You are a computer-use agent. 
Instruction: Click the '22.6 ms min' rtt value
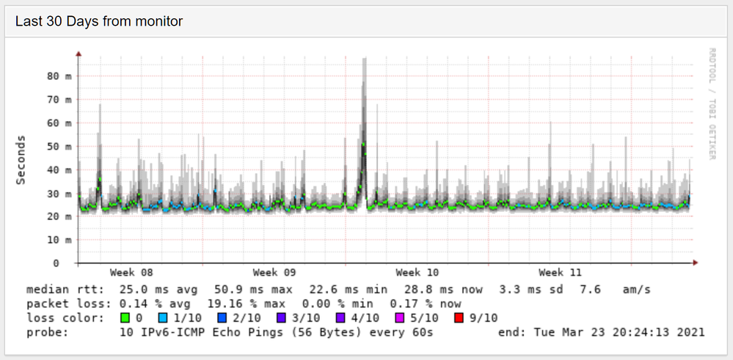tap(349, 290)
